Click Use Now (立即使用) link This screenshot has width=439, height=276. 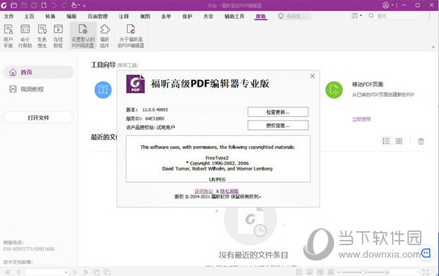coord(361,119)
